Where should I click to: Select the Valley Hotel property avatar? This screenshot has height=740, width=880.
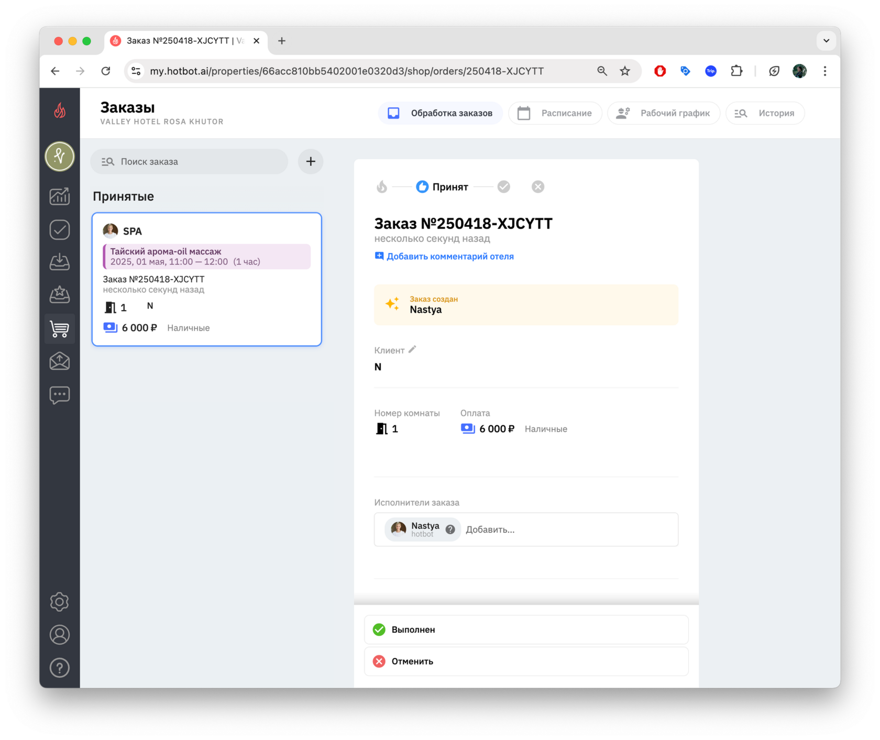[60, 156]
